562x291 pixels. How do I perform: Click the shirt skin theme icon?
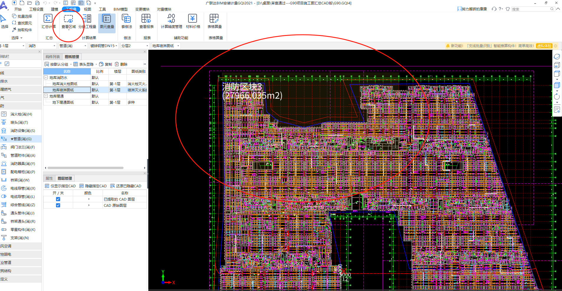[x=508, y=9]
